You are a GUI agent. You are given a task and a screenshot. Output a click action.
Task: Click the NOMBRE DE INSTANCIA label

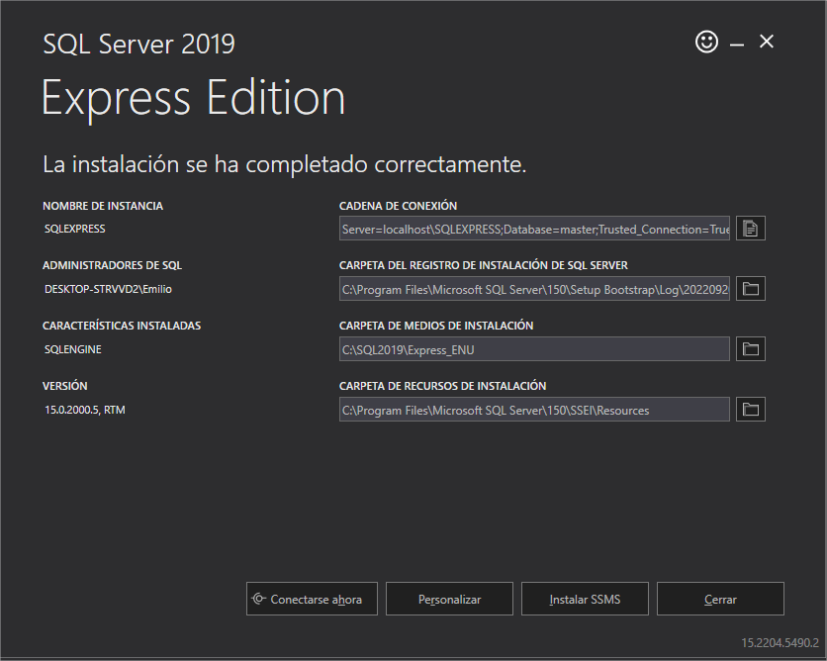tap(103, 206)
